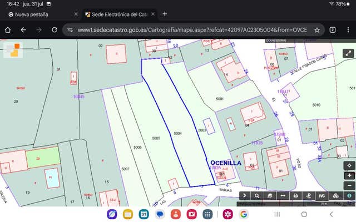Go to the browser home page
This screenshot has height=222, width=356.
pos(8,30)
